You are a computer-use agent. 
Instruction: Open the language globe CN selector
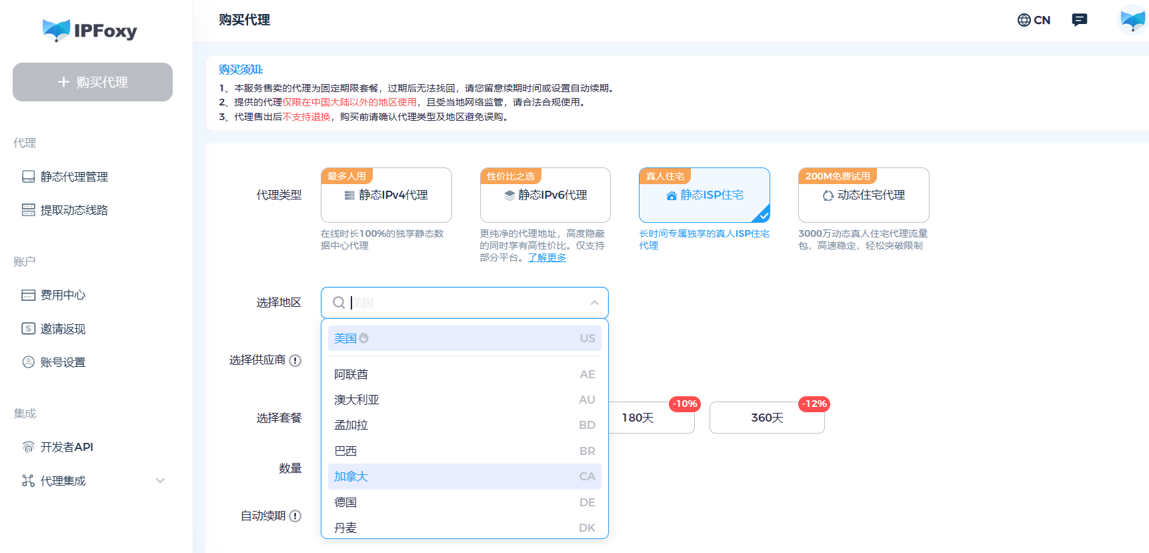coord(1034,20)
